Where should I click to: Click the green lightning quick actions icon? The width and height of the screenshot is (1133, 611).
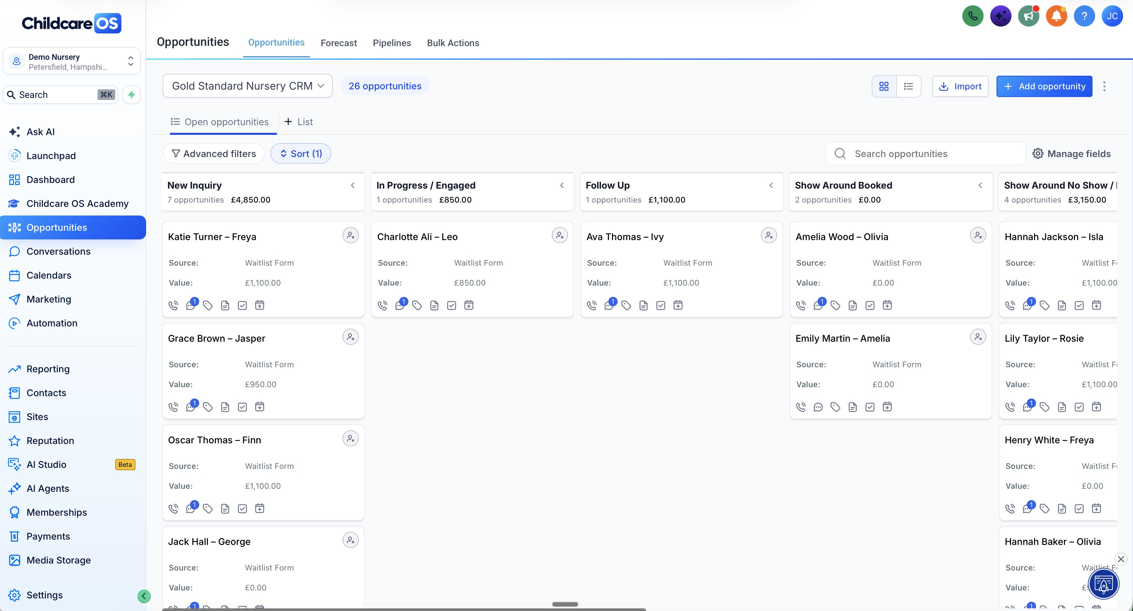point(131,95)
